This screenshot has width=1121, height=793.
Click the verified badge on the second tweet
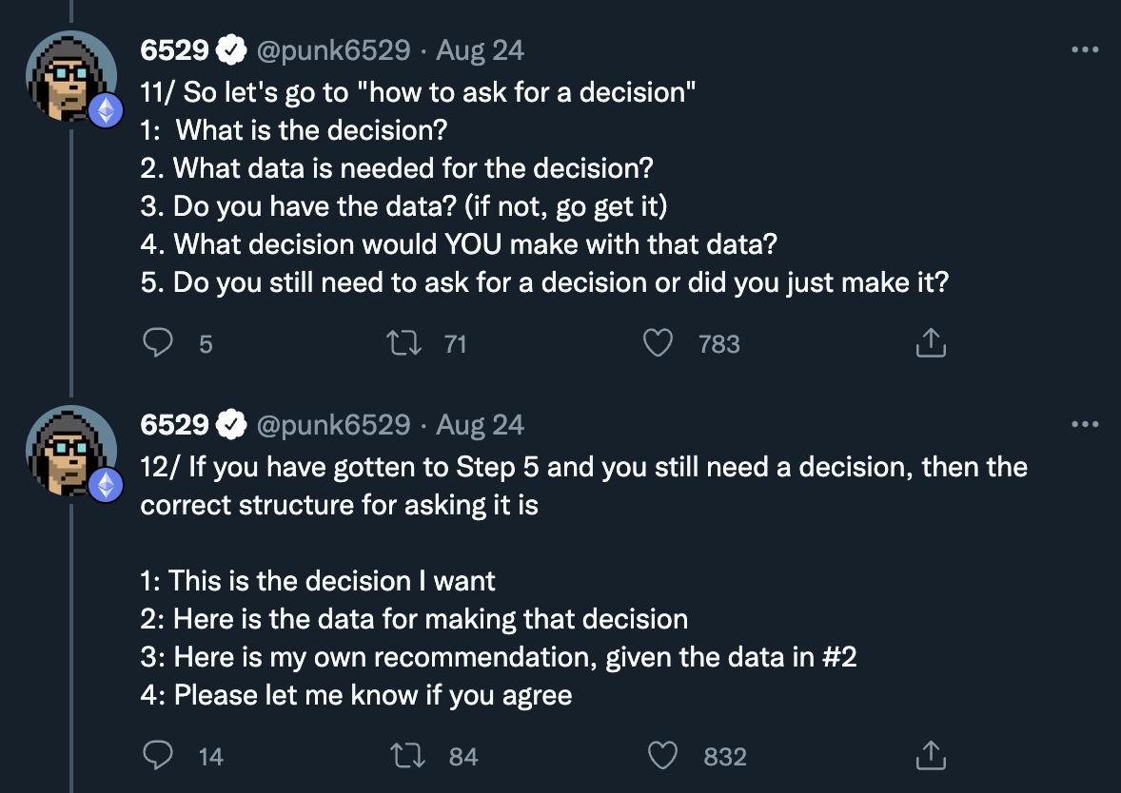coord(231,424)
